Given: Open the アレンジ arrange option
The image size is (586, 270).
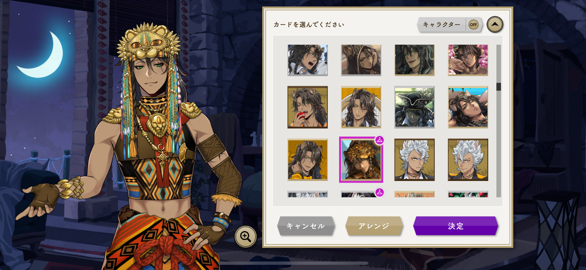Looking at the screenshot, I should 374,226.
